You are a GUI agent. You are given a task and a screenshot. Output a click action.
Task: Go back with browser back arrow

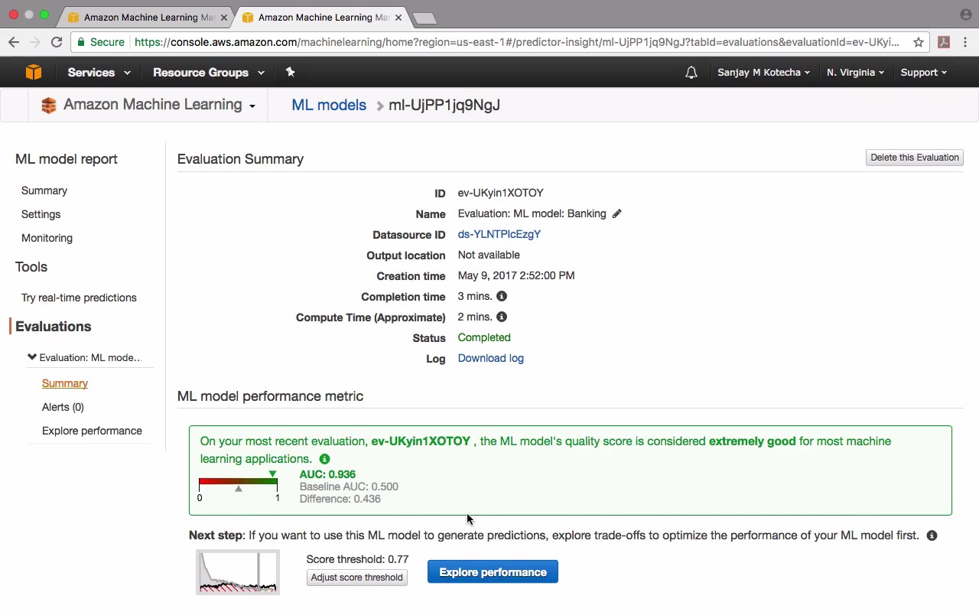point(14,42)
